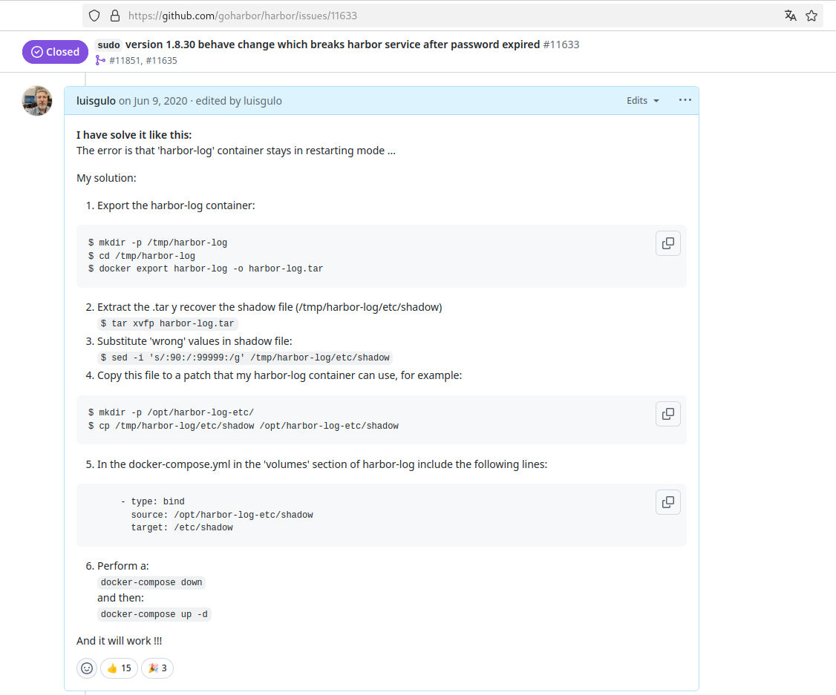Open site security info via the padlock icon
Screen dimensions: 836x695
coord(114,16)
